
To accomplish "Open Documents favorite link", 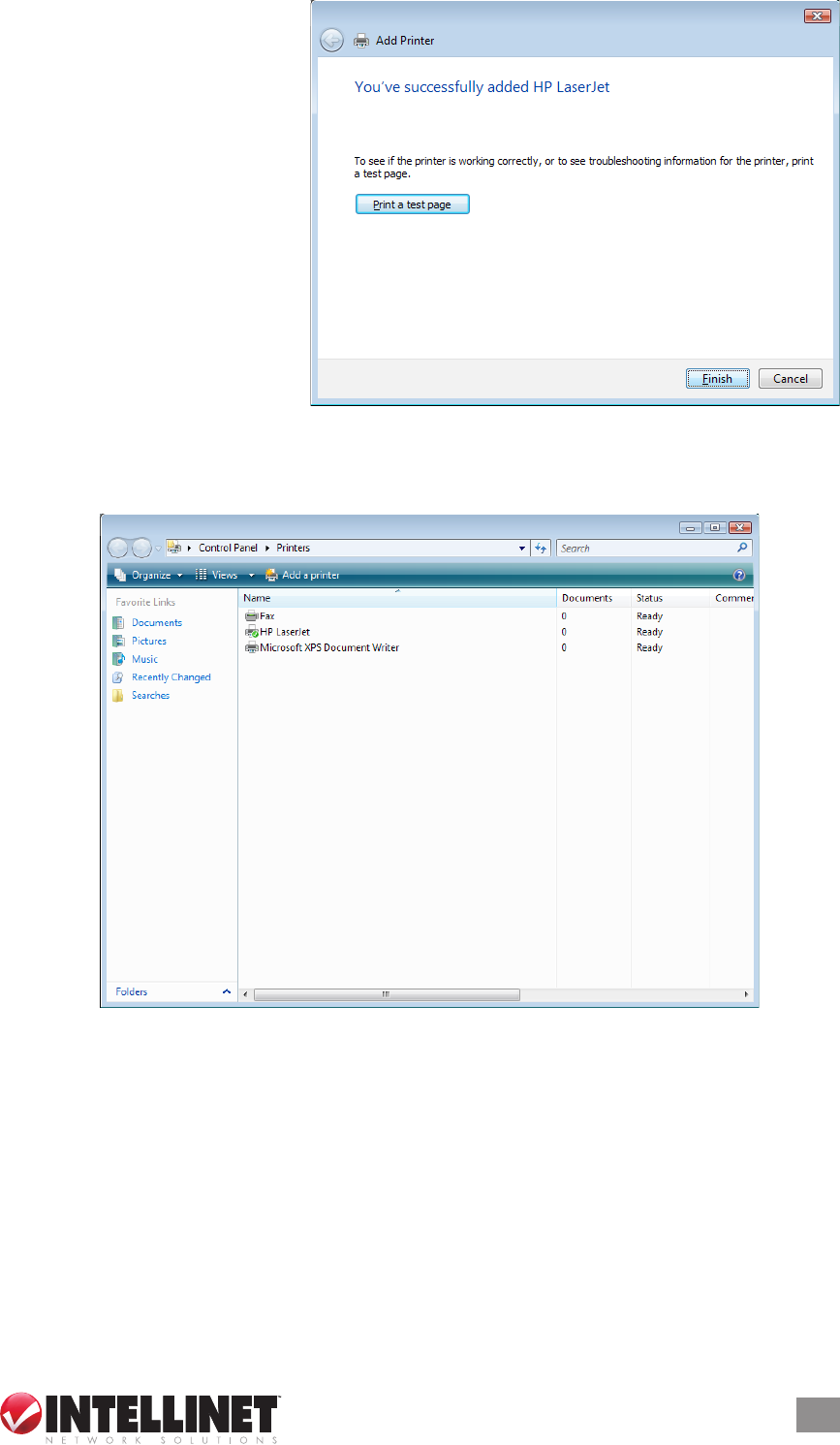I will [x=157, y=623].
